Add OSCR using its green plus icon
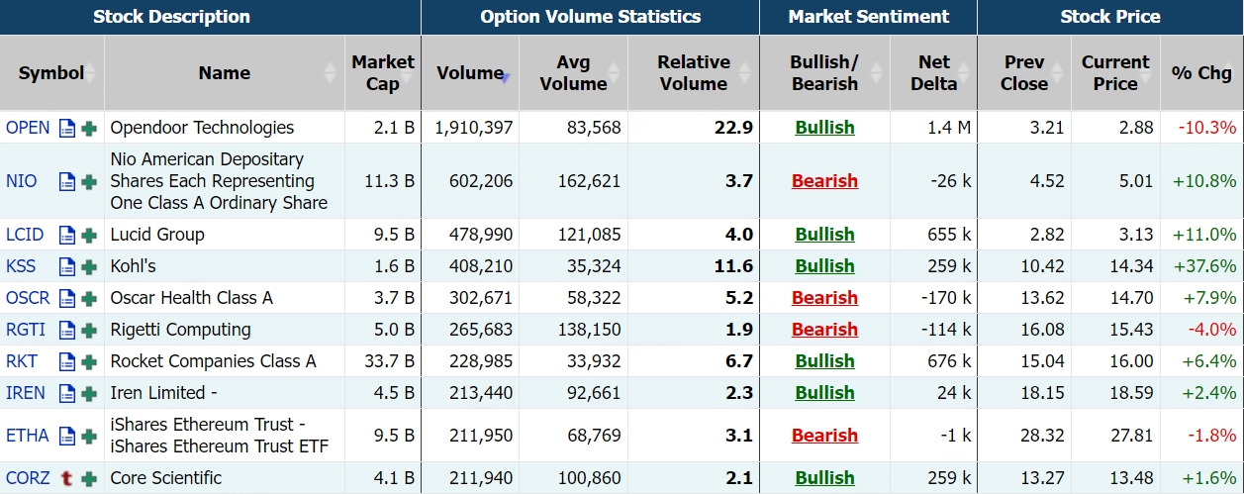This screenshot has width=1244, height=494. (x=89, y=298)
